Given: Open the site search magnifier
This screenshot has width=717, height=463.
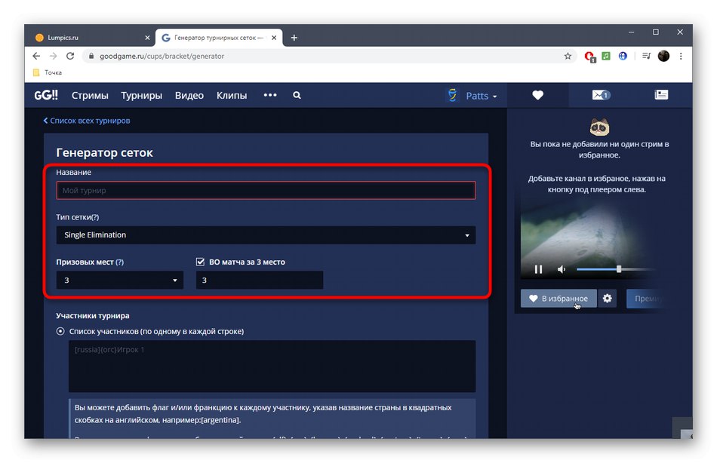Looking at the screenshot, I should coord(297,95).
